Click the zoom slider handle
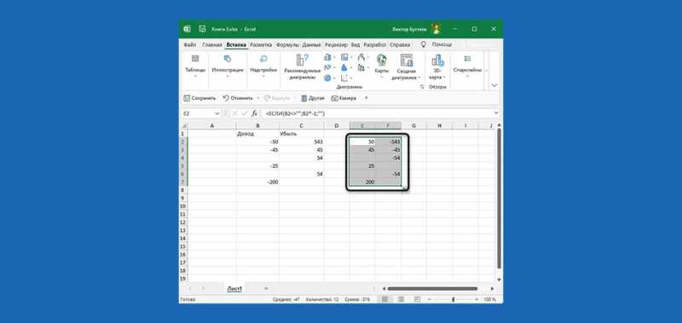The height and width of the screenshot is (323, 682). (x=453, y=299)
